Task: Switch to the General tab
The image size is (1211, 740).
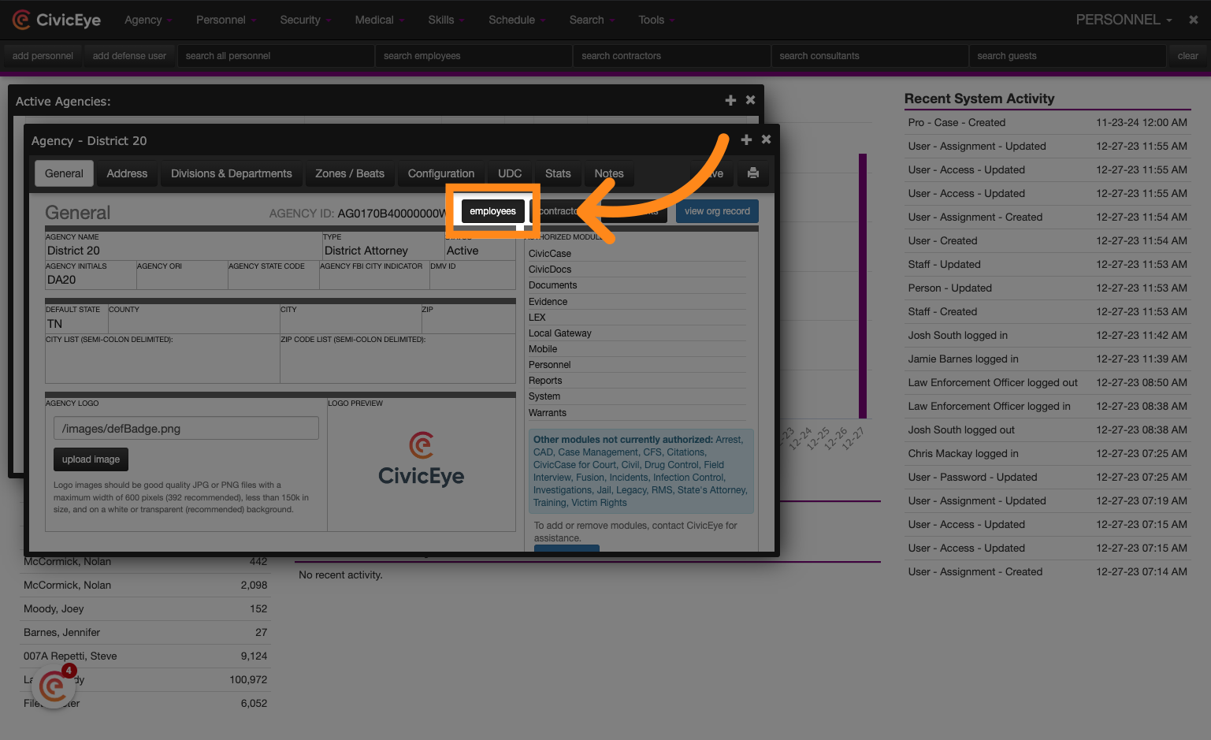Action: point(64,173)
